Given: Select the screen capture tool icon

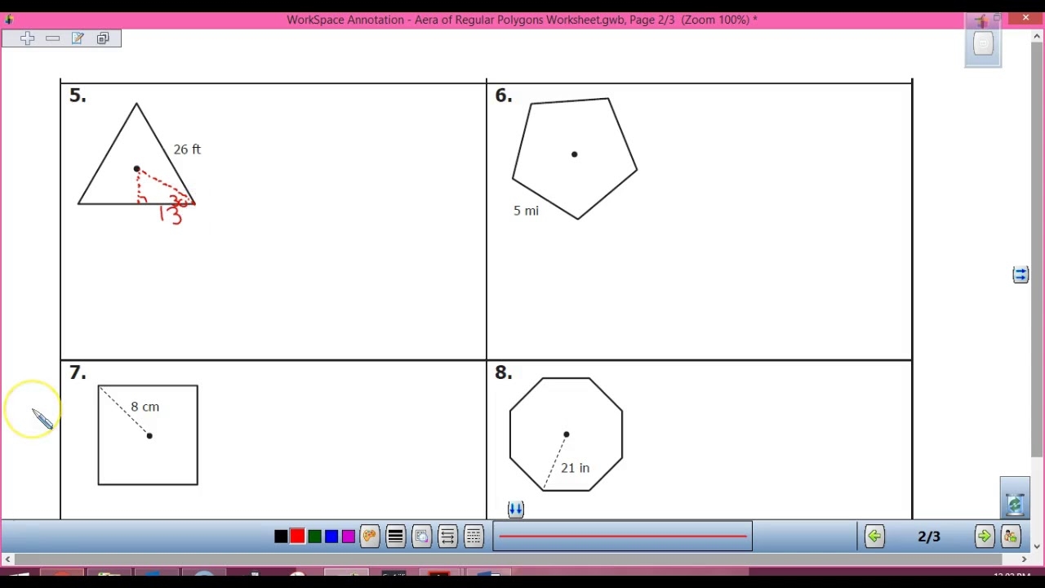Looking at the screenshot, I should [x=421, y=536].
